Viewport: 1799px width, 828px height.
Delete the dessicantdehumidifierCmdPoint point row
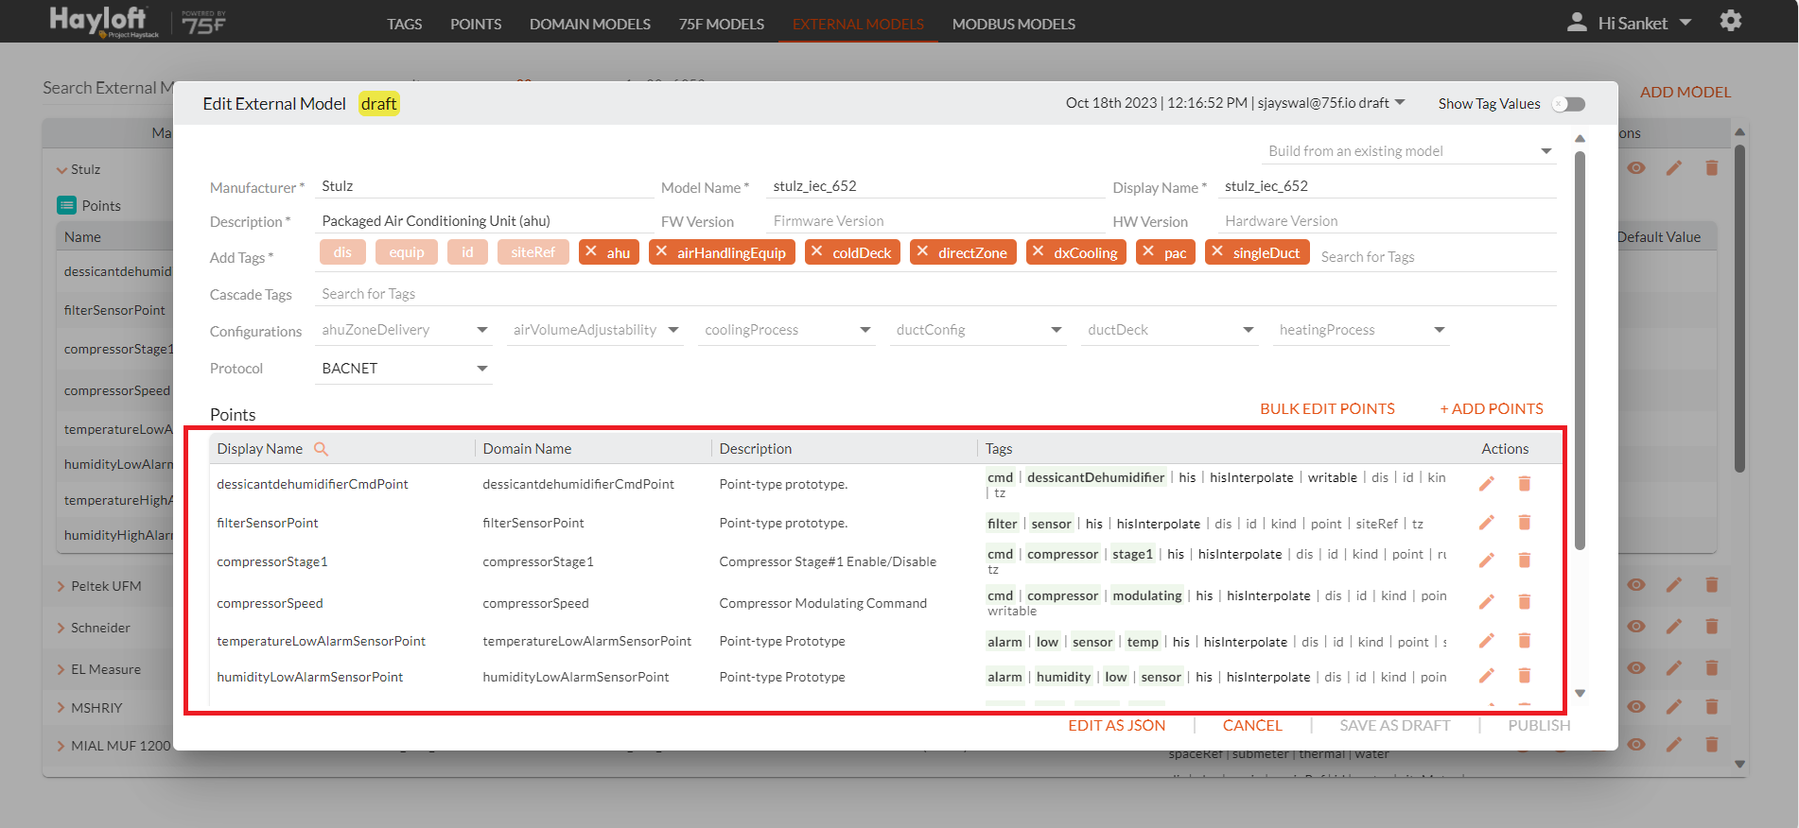[x=1525, y=484]
